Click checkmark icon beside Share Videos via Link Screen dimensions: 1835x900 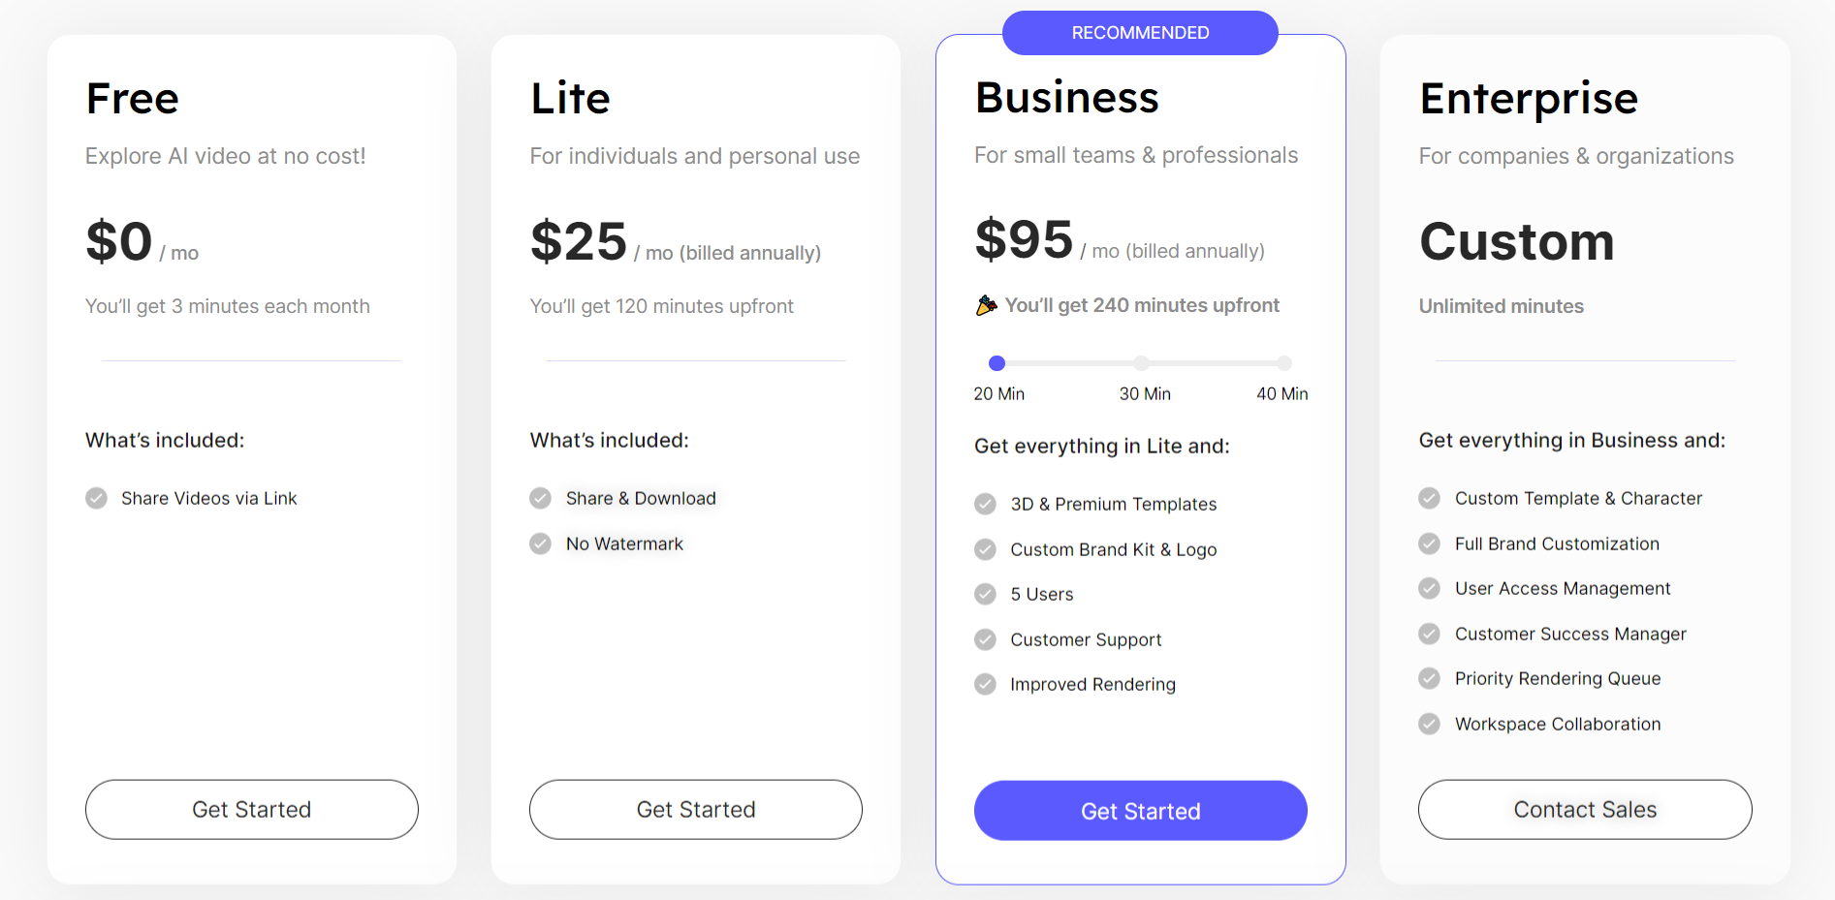point(96,498)
